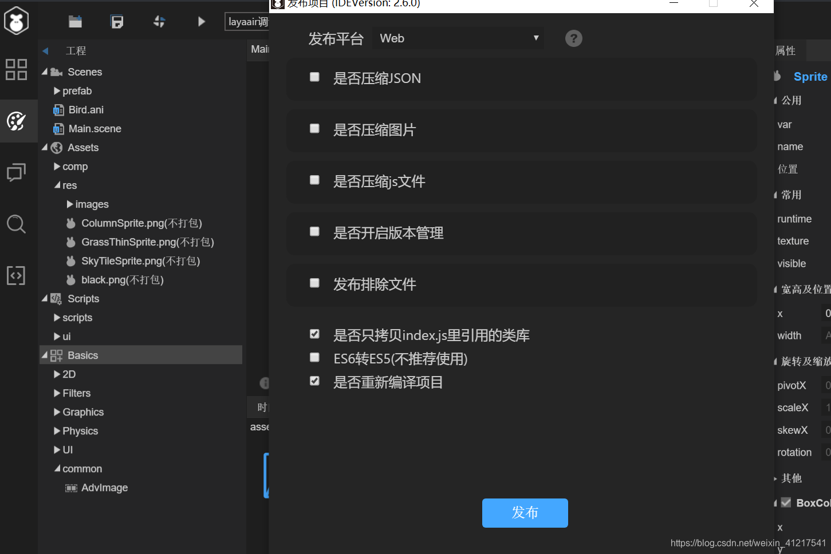Click the help question mark beside 发布平台

[x=573, y=38]
